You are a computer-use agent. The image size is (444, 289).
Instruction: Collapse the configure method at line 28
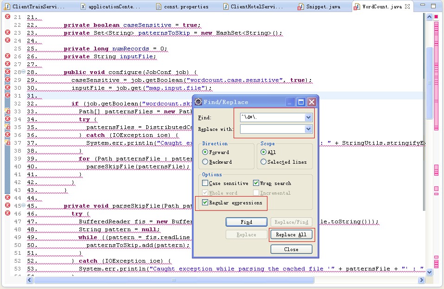pyautogui.click(x=23, y=72)
